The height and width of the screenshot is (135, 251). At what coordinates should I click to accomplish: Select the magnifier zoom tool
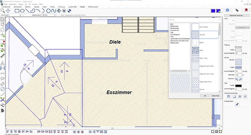pyautogui.click(x=3, y=11)
